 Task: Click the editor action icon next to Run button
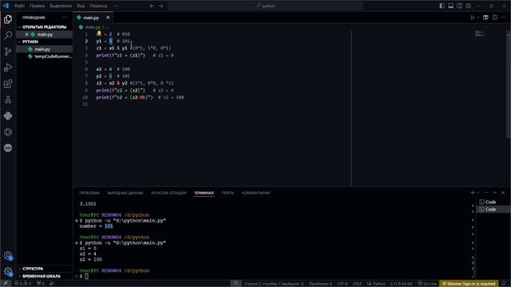(485, 18)
